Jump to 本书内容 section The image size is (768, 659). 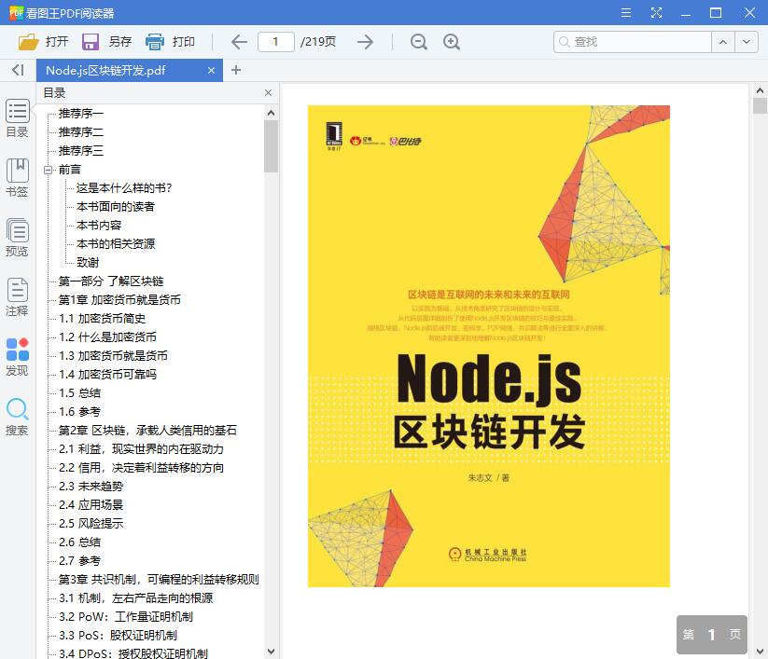click(x=98, y=226)
